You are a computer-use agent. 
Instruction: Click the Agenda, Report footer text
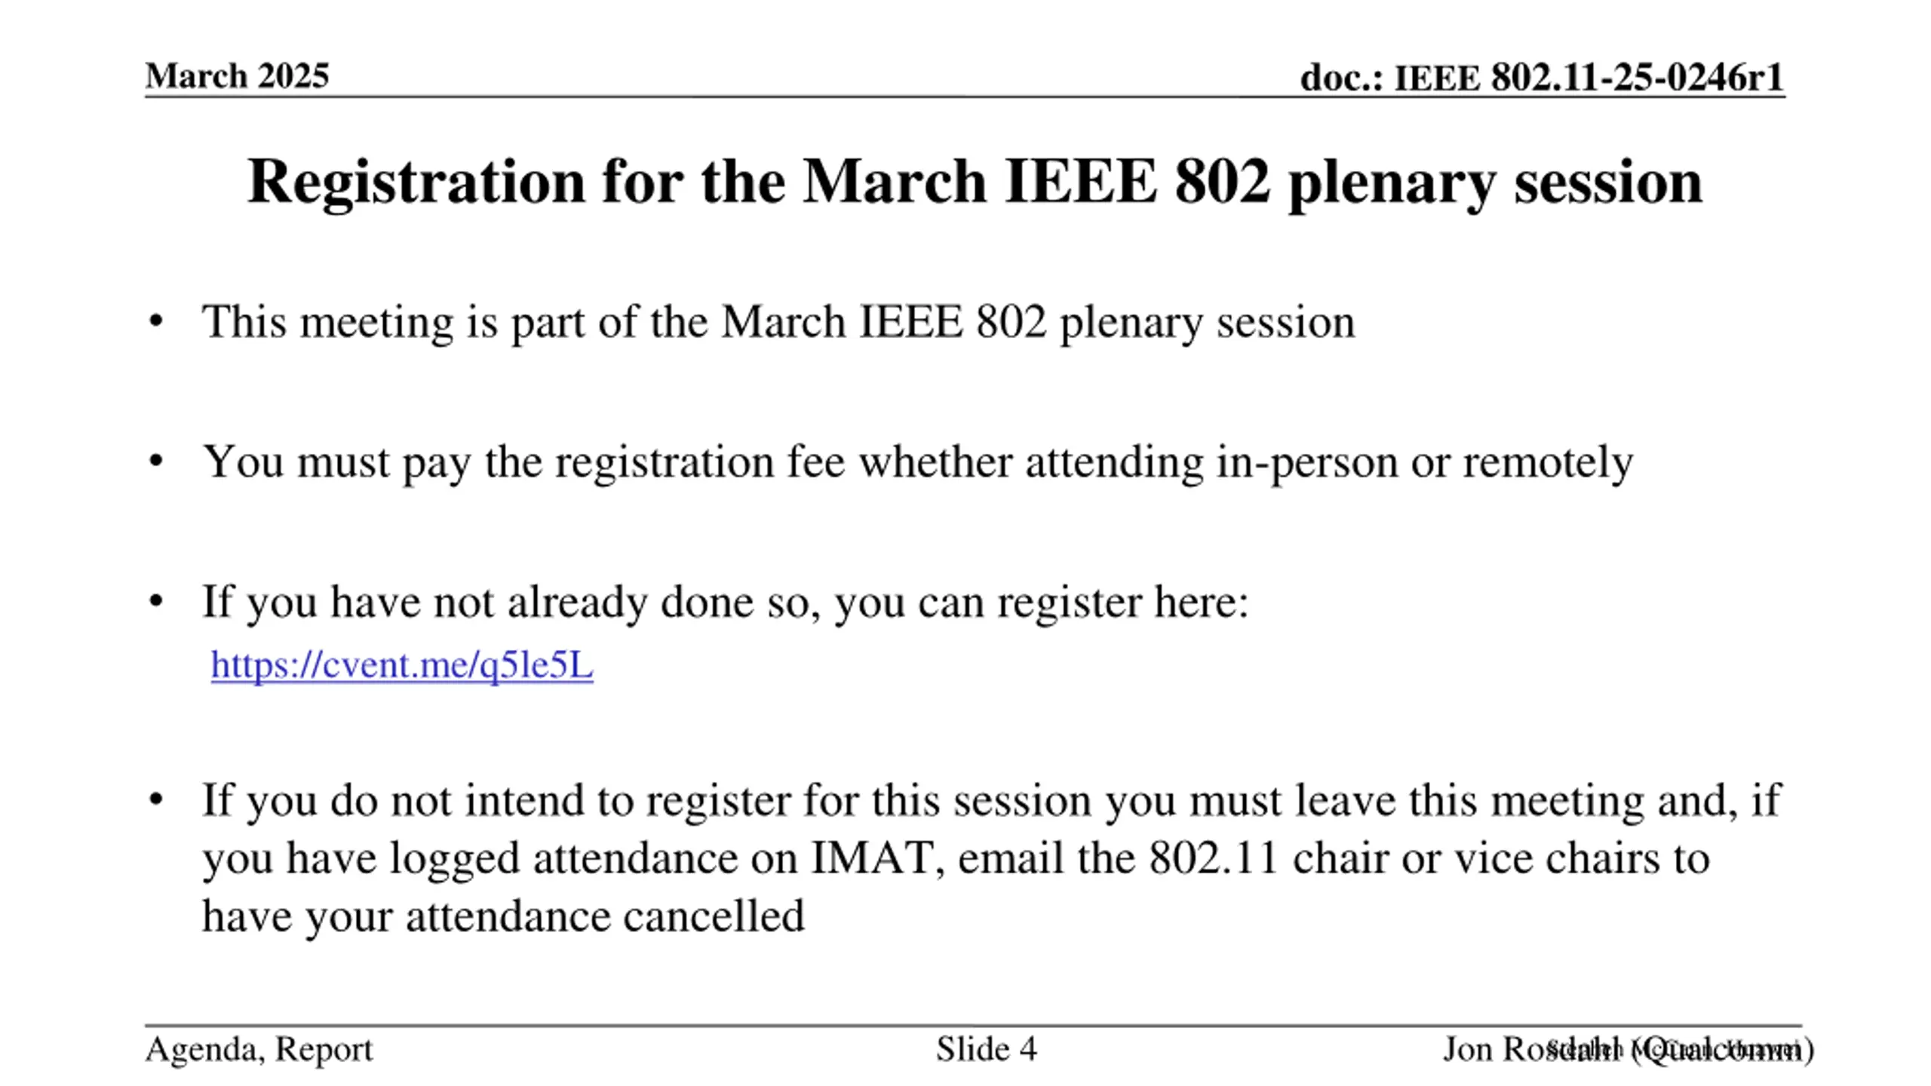pyautogui.click(x=259, y=1049)
